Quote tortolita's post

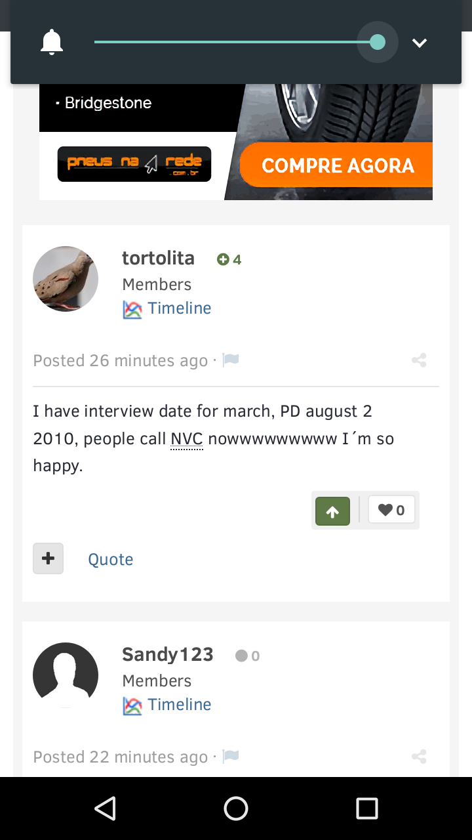111,559
